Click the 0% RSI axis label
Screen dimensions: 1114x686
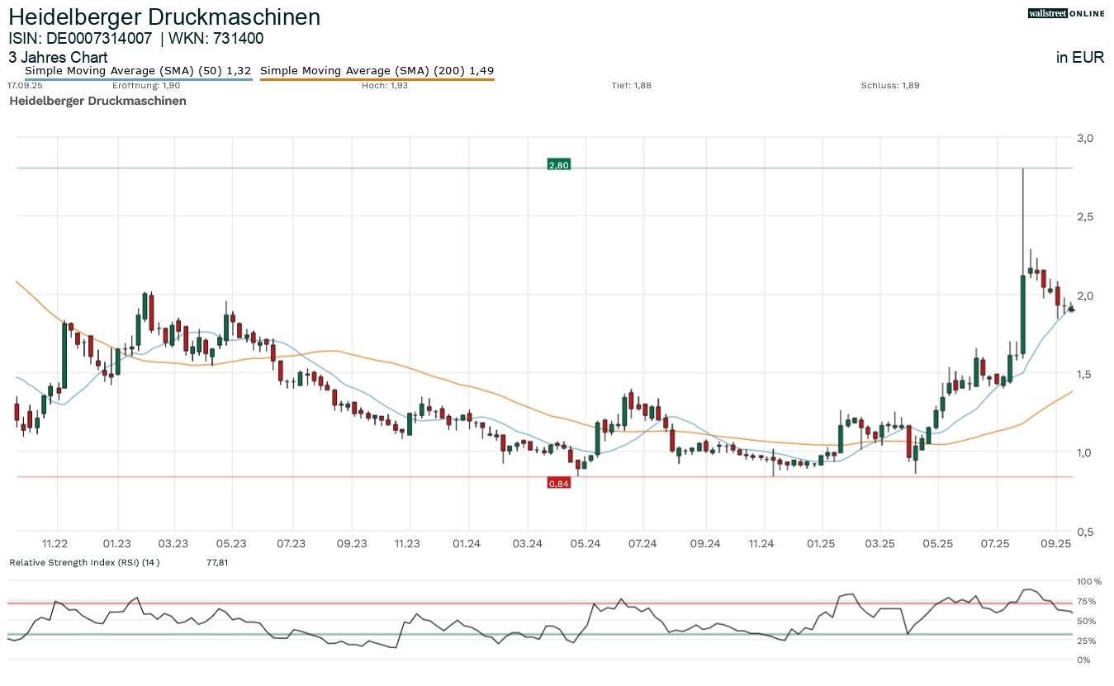click(1083, 660)
